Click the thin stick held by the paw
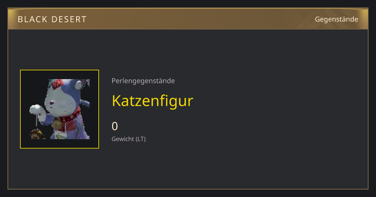376x197 pixels. (x=37, y=121)
